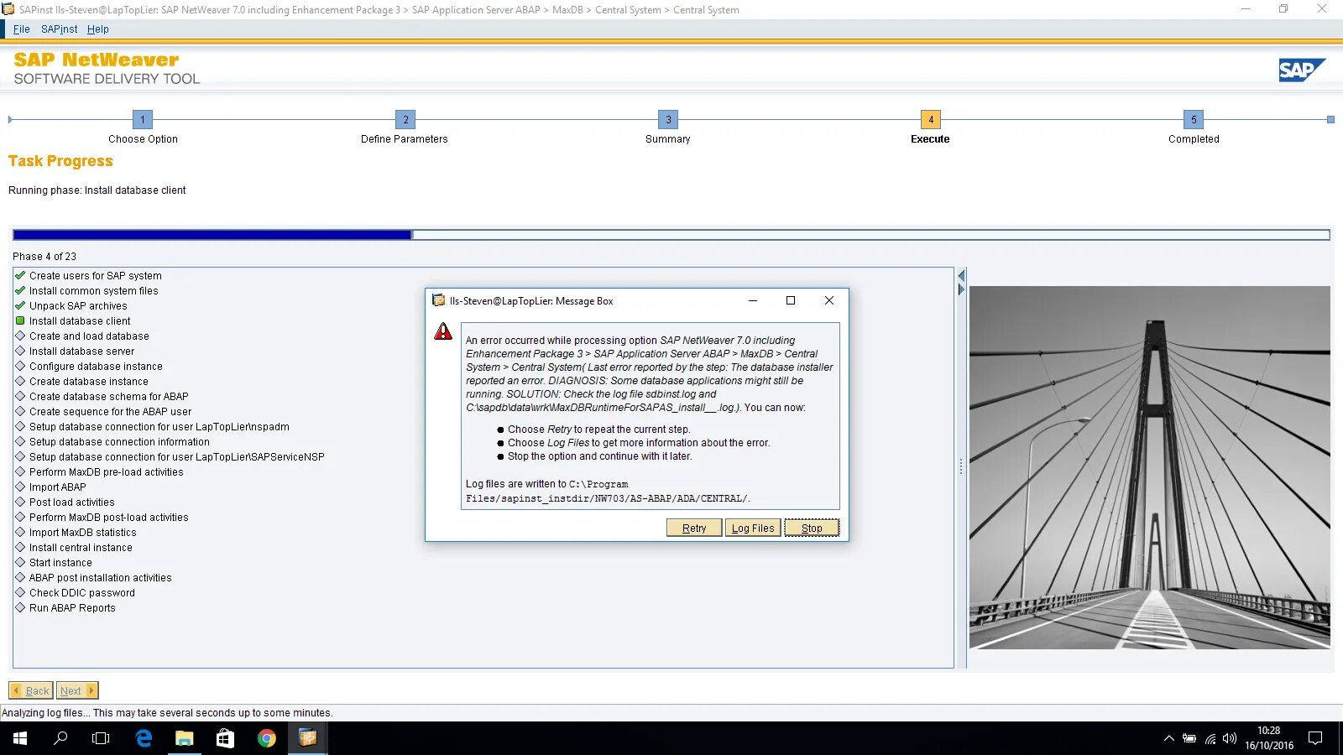Screen dimensions: 1343x755
Task: Select 'Create sequence for the ABAP user' row
Action: click(110, 412)
